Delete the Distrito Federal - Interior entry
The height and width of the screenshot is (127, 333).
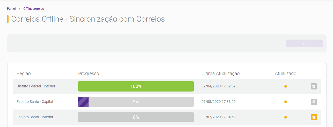pyautogui.click(x=314, y=86)
